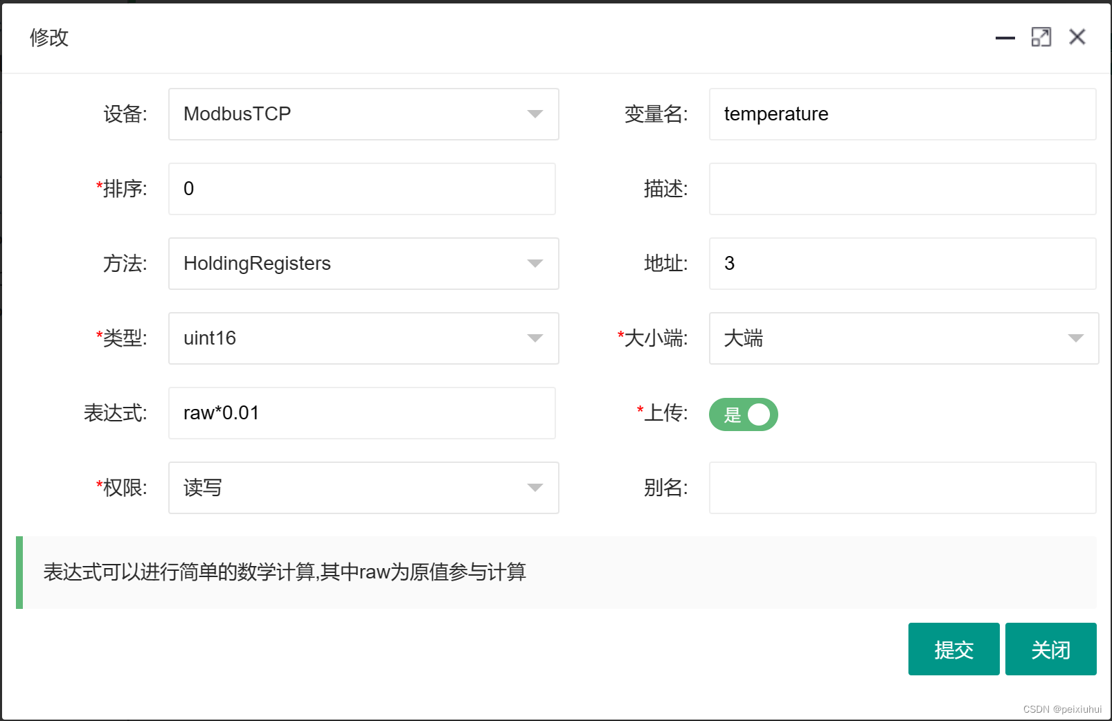Click the 表达式 field containing raw*0.01
This screenshot has width=1112, height=721.
click(361, 413)
